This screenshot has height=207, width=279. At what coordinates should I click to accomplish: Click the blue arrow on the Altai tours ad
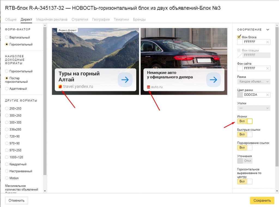[x=125, y=80]
